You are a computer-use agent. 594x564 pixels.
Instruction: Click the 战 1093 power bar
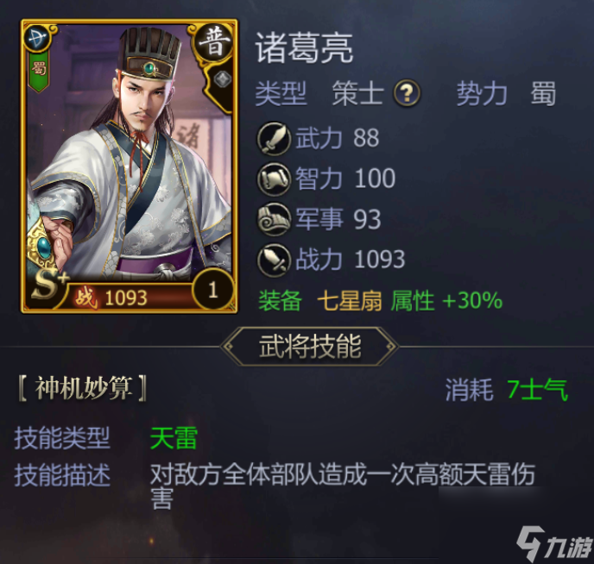coord(130,298)
